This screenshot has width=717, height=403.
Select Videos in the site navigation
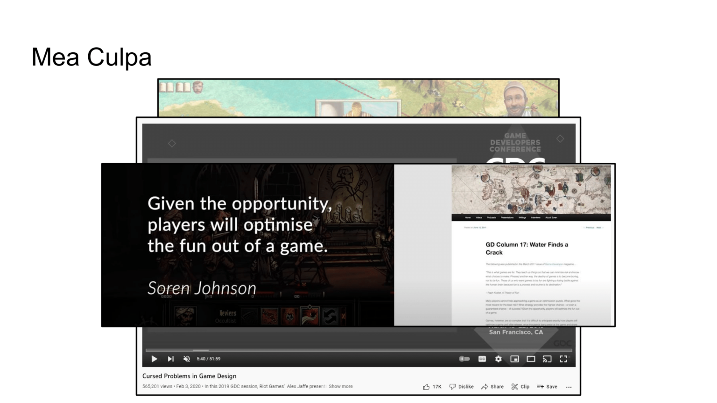[x=479, y=217]
